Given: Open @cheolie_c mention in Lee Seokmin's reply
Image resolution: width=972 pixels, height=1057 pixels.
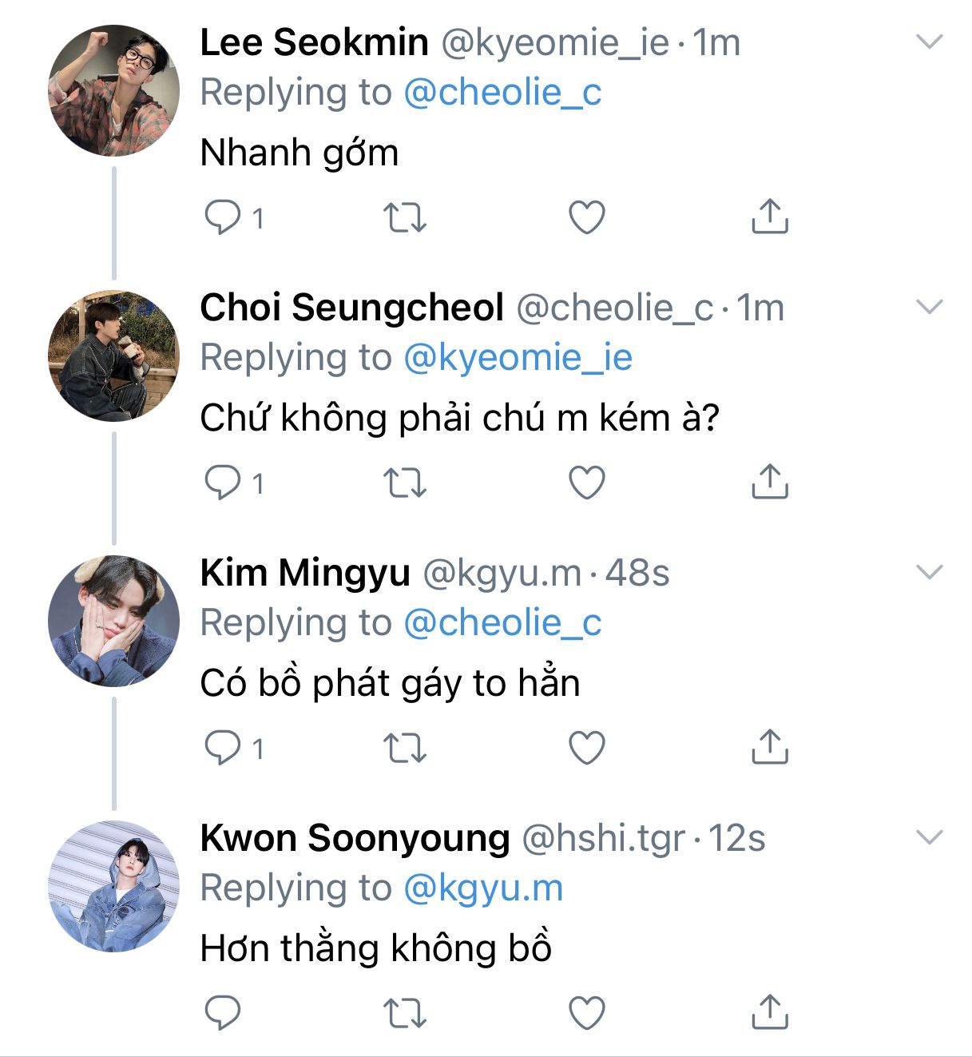Looking at the screenshot, I should 502,93.
